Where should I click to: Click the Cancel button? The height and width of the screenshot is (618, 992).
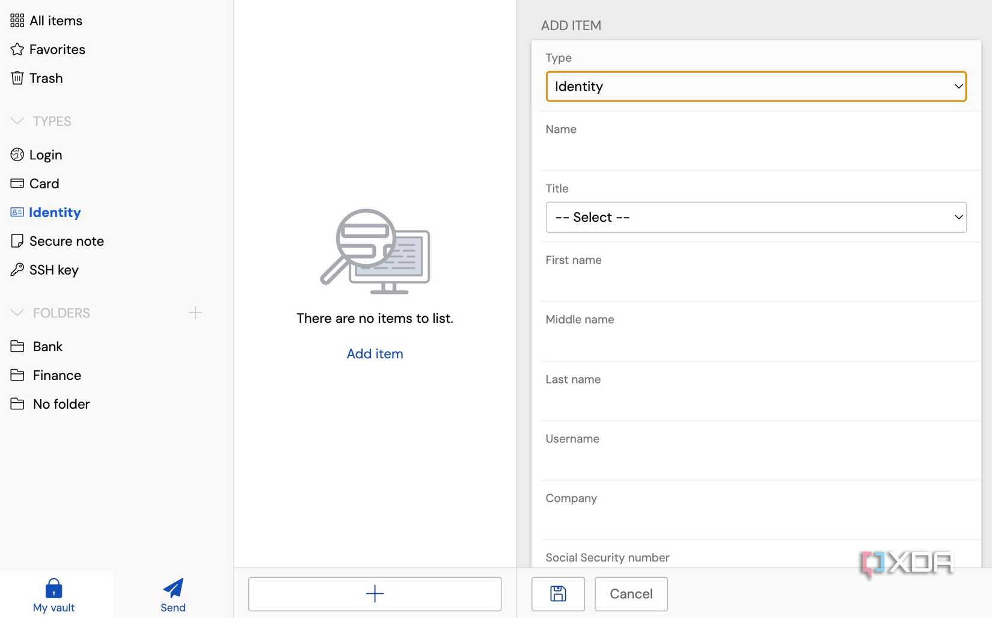[631, 594]
